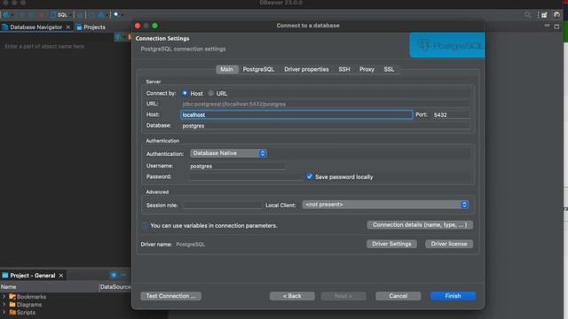Click the Back button
The height and width of the screenshot is (319, 568).
tap(292, 296)
